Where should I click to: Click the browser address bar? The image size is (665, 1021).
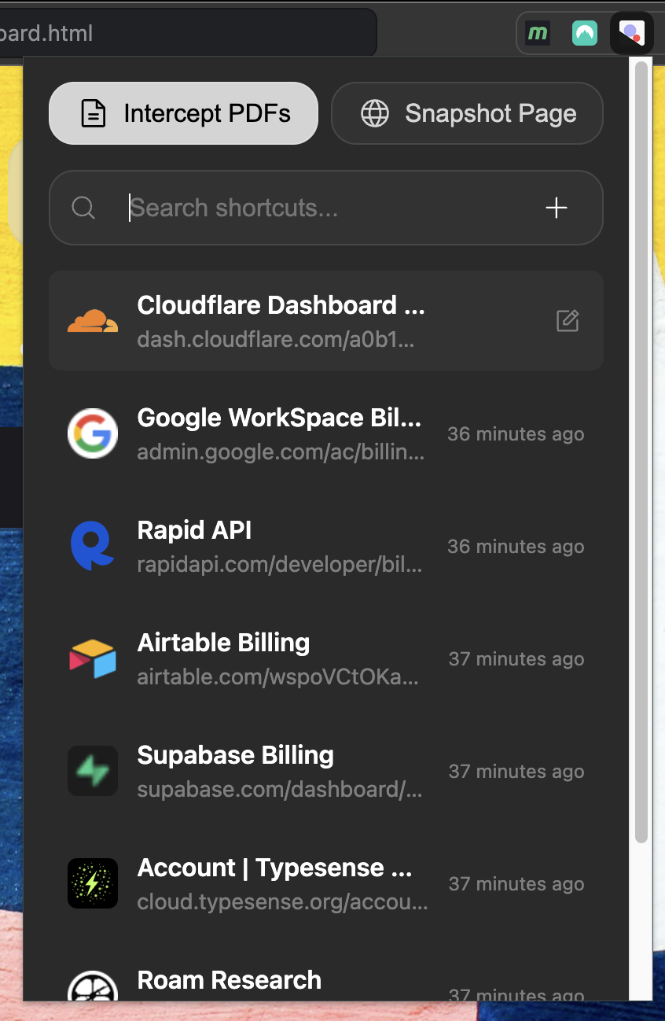tap(187, 33)
